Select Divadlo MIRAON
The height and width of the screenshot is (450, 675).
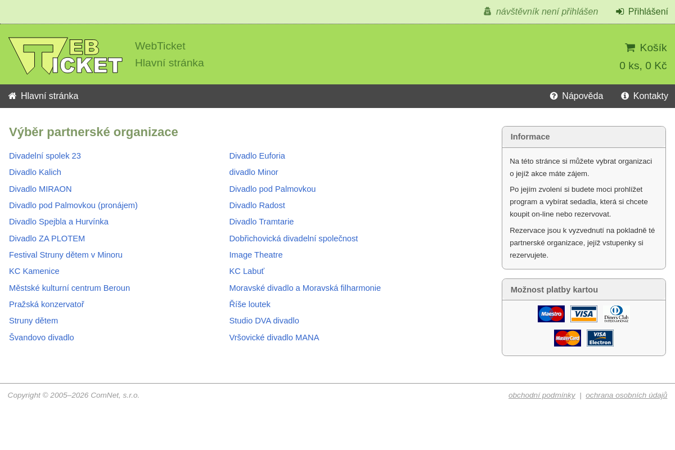(x=40, y=189)
